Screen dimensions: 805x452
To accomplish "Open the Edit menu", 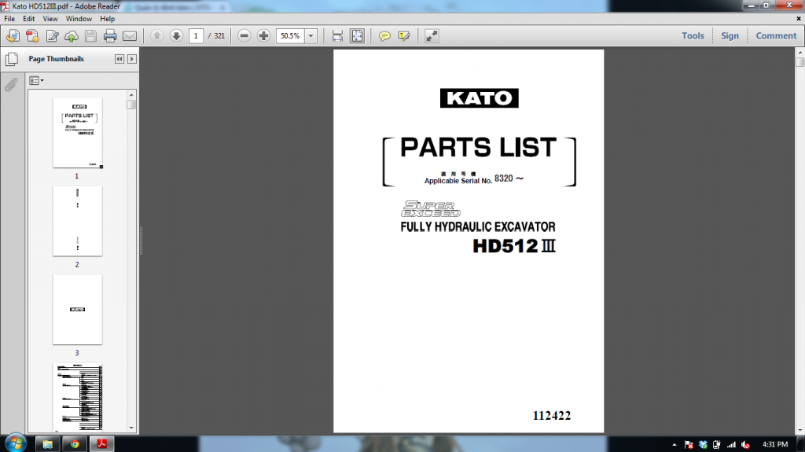I will [29, 18].
